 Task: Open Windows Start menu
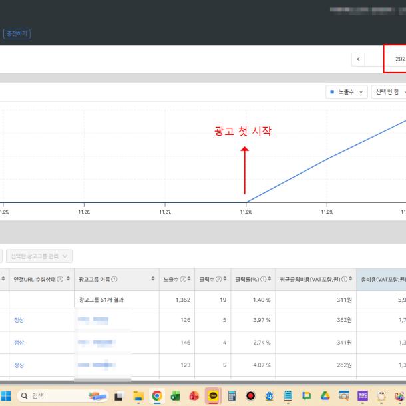[x=7, y=395]
